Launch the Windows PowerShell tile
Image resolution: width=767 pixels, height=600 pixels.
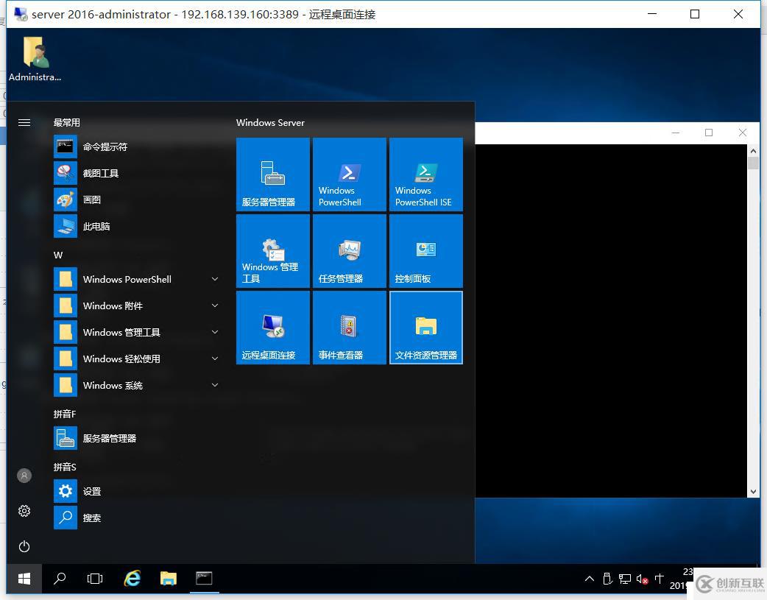coord(349,174)
